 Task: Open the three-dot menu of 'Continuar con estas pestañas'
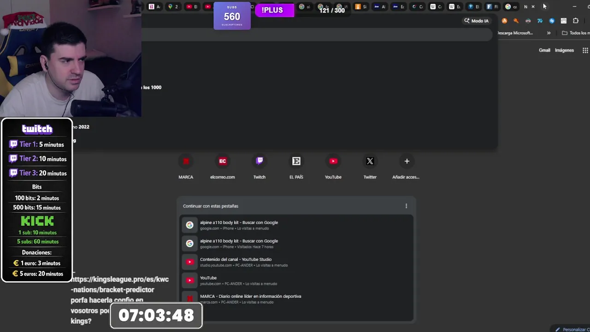pos(406,206)
